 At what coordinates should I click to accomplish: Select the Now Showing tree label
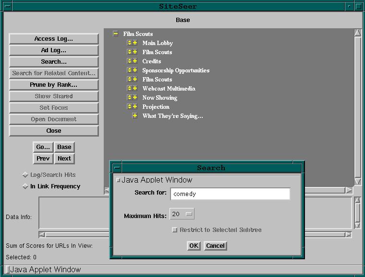click(x=159, y=97)
